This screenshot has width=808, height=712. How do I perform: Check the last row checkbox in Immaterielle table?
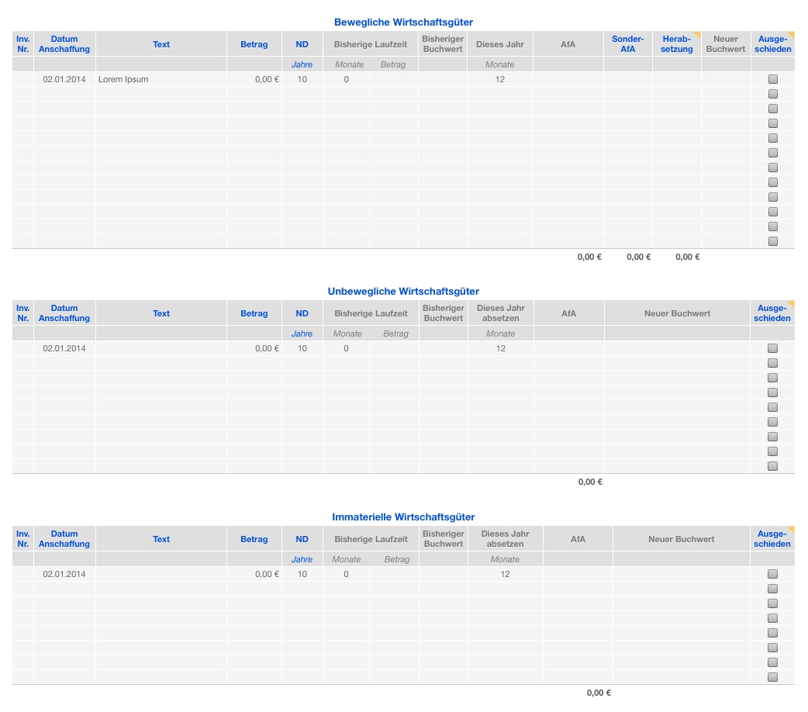point(772,677)
